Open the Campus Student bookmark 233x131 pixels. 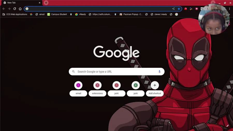57,14
